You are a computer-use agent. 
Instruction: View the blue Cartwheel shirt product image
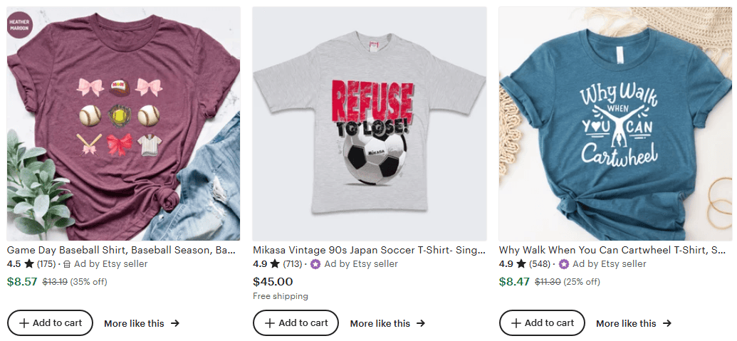pyautogui.click(x=615, y=124)
